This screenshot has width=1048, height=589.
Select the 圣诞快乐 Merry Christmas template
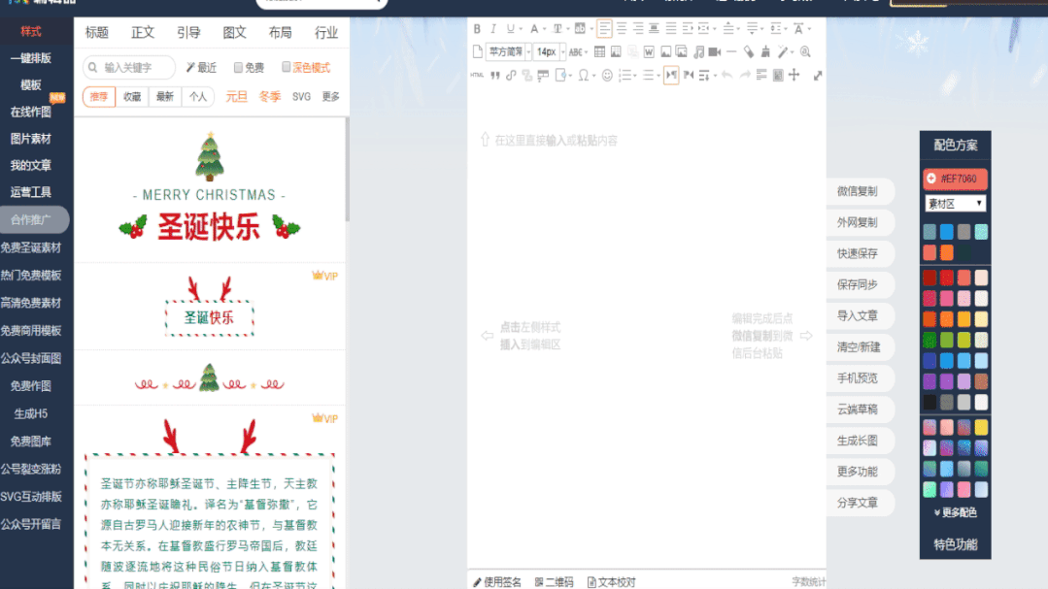click(x=209, y=189)
